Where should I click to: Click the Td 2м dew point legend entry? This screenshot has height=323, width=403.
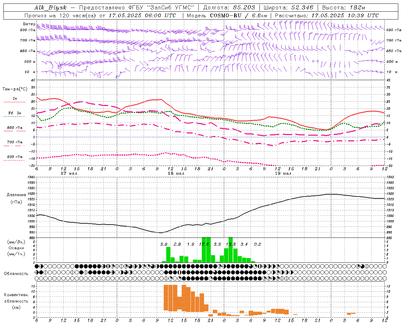coord(15,113)
